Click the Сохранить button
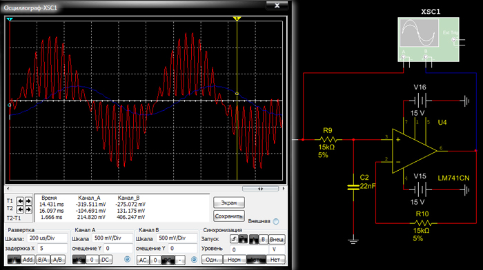This screenshot has width=483, height=270. (x=229, y=216)
